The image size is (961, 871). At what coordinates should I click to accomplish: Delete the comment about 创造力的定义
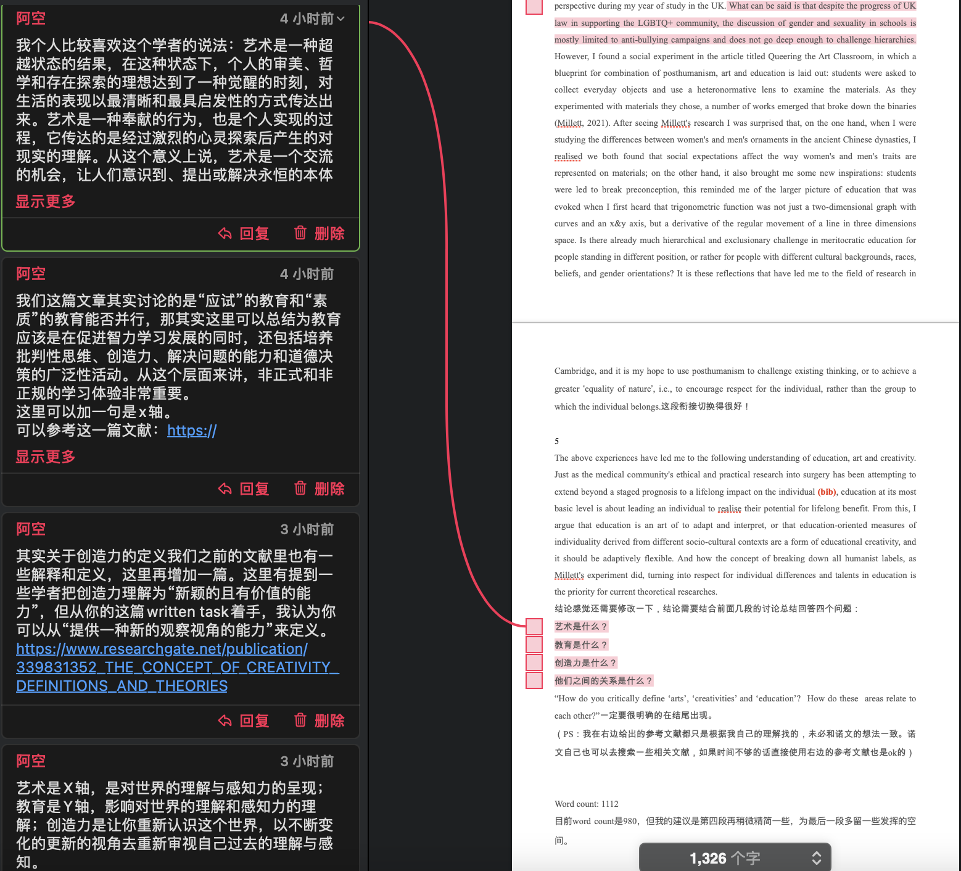point(320,720)
